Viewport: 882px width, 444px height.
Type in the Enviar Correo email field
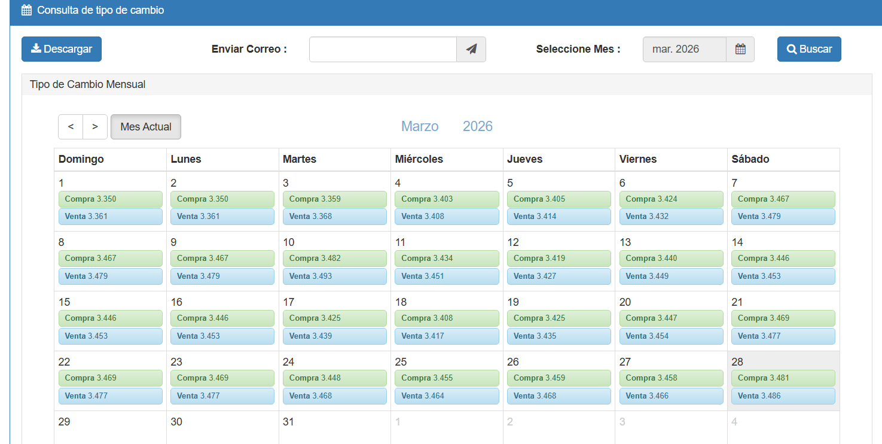(383, 49)
